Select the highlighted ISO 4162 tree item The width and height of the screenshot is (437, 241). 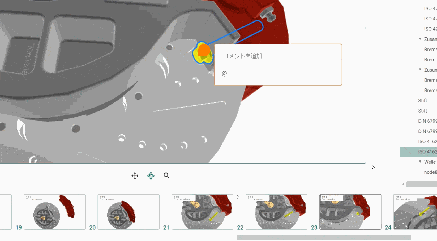(x=427, y=152)
